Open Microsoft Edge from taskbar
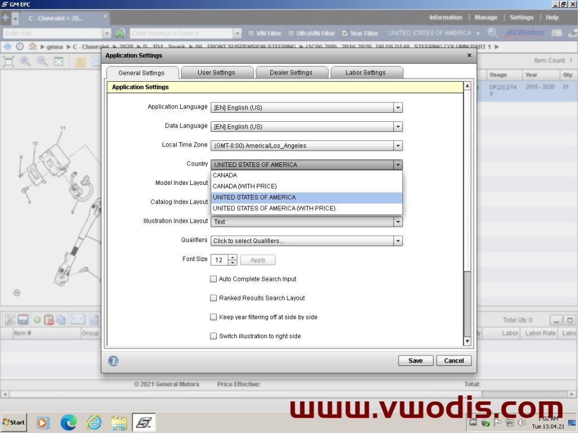The height and width of the screenshot is (433, 578). click(x=68, y=423)
